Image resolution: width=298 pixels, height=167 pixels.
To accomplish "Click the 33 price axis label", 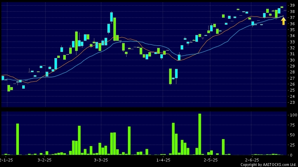I will (292, 42).
